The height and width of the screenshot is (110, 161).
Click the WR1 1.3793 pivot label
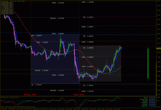(x=58, y=3)
